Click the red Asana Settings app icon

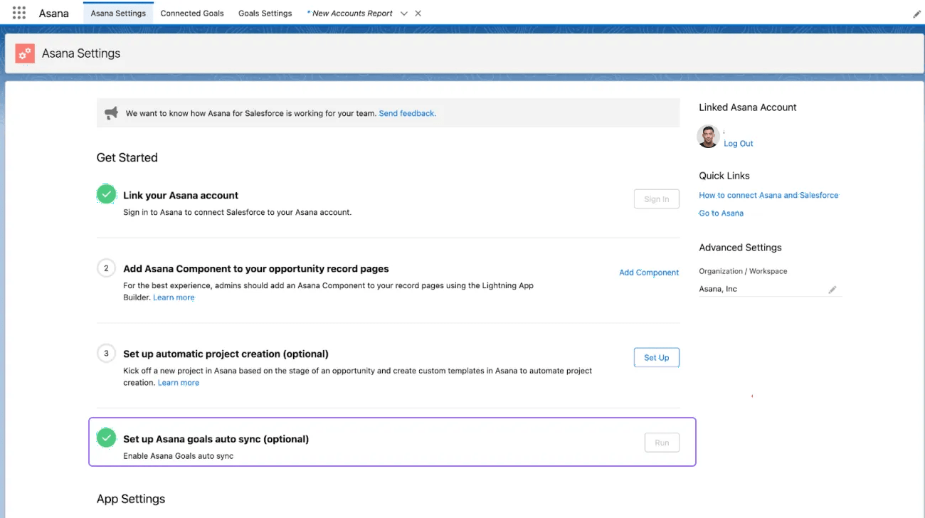pyautogui.click(x=24, y=53)
